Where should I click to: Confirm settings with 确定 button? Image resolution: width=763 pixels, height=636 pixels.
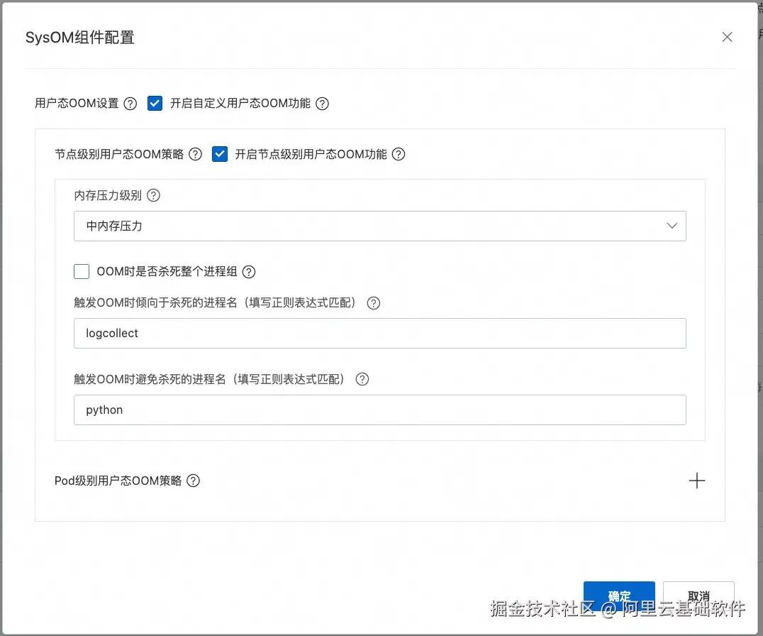tap(619, 596)
